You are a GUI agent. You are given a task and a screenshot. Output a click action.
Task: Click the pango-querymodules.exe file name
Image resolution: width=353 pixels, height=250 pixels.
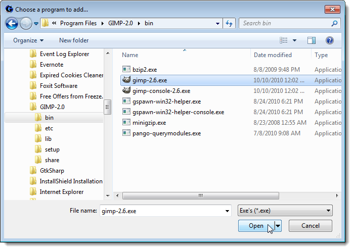(166, 133)
